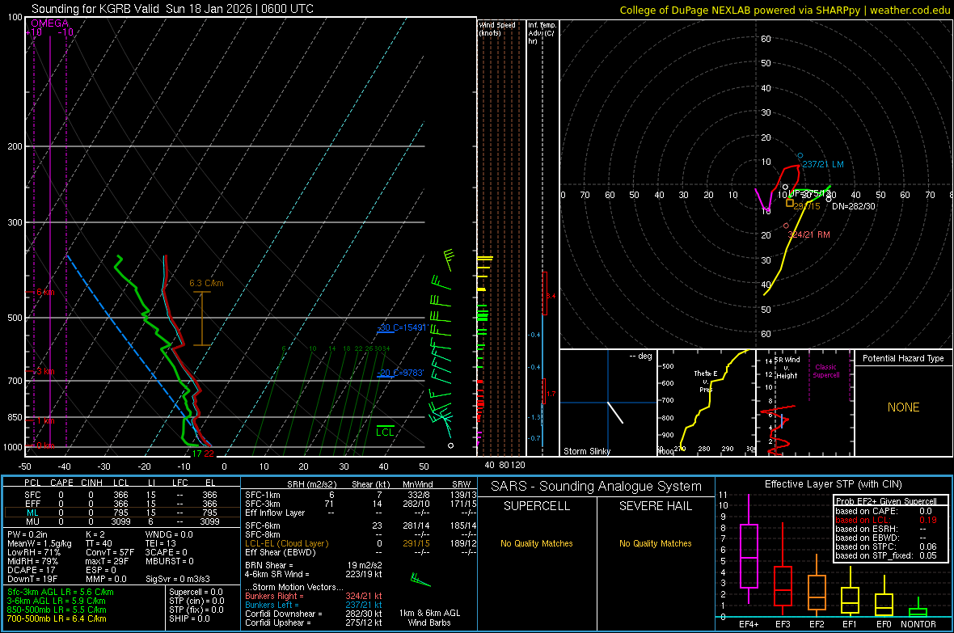Click the green LCL marker on skew-T

[x=385, y=431]
